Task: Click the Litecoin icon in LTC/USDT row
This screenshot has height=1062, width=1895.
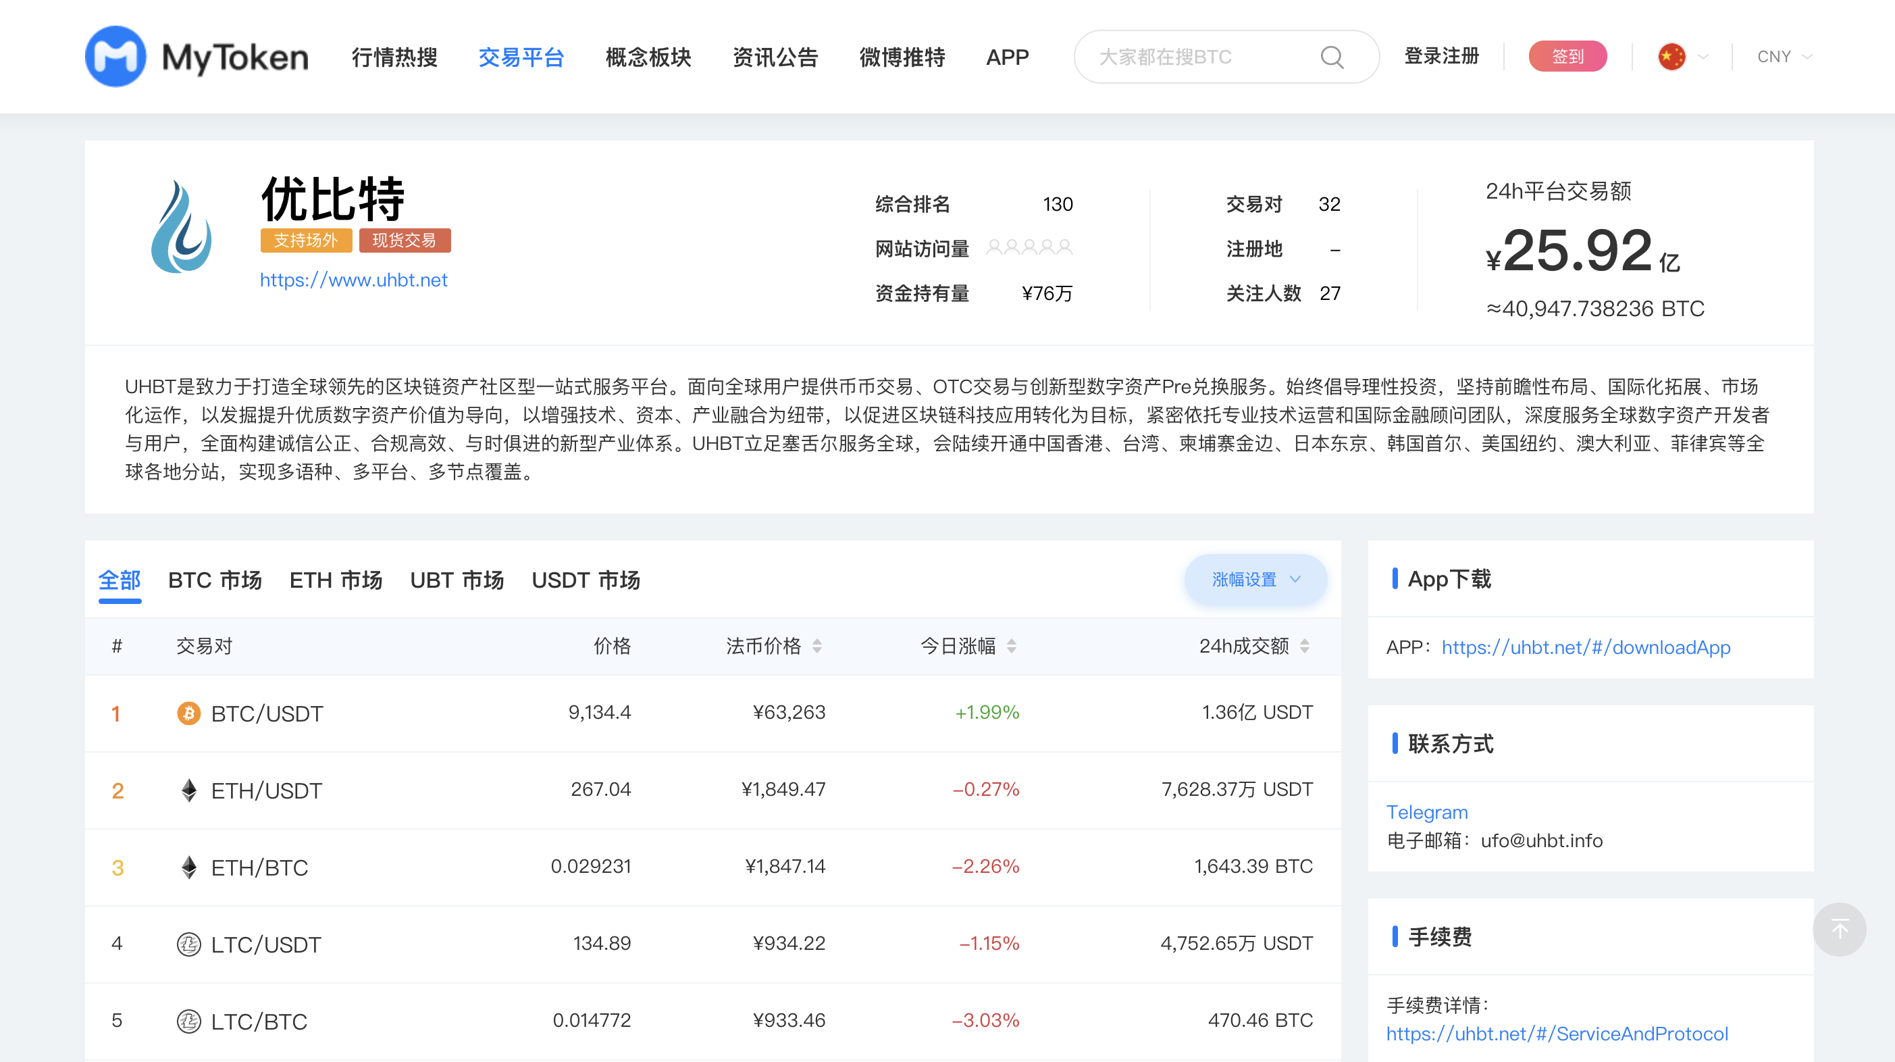Action: 189,944
